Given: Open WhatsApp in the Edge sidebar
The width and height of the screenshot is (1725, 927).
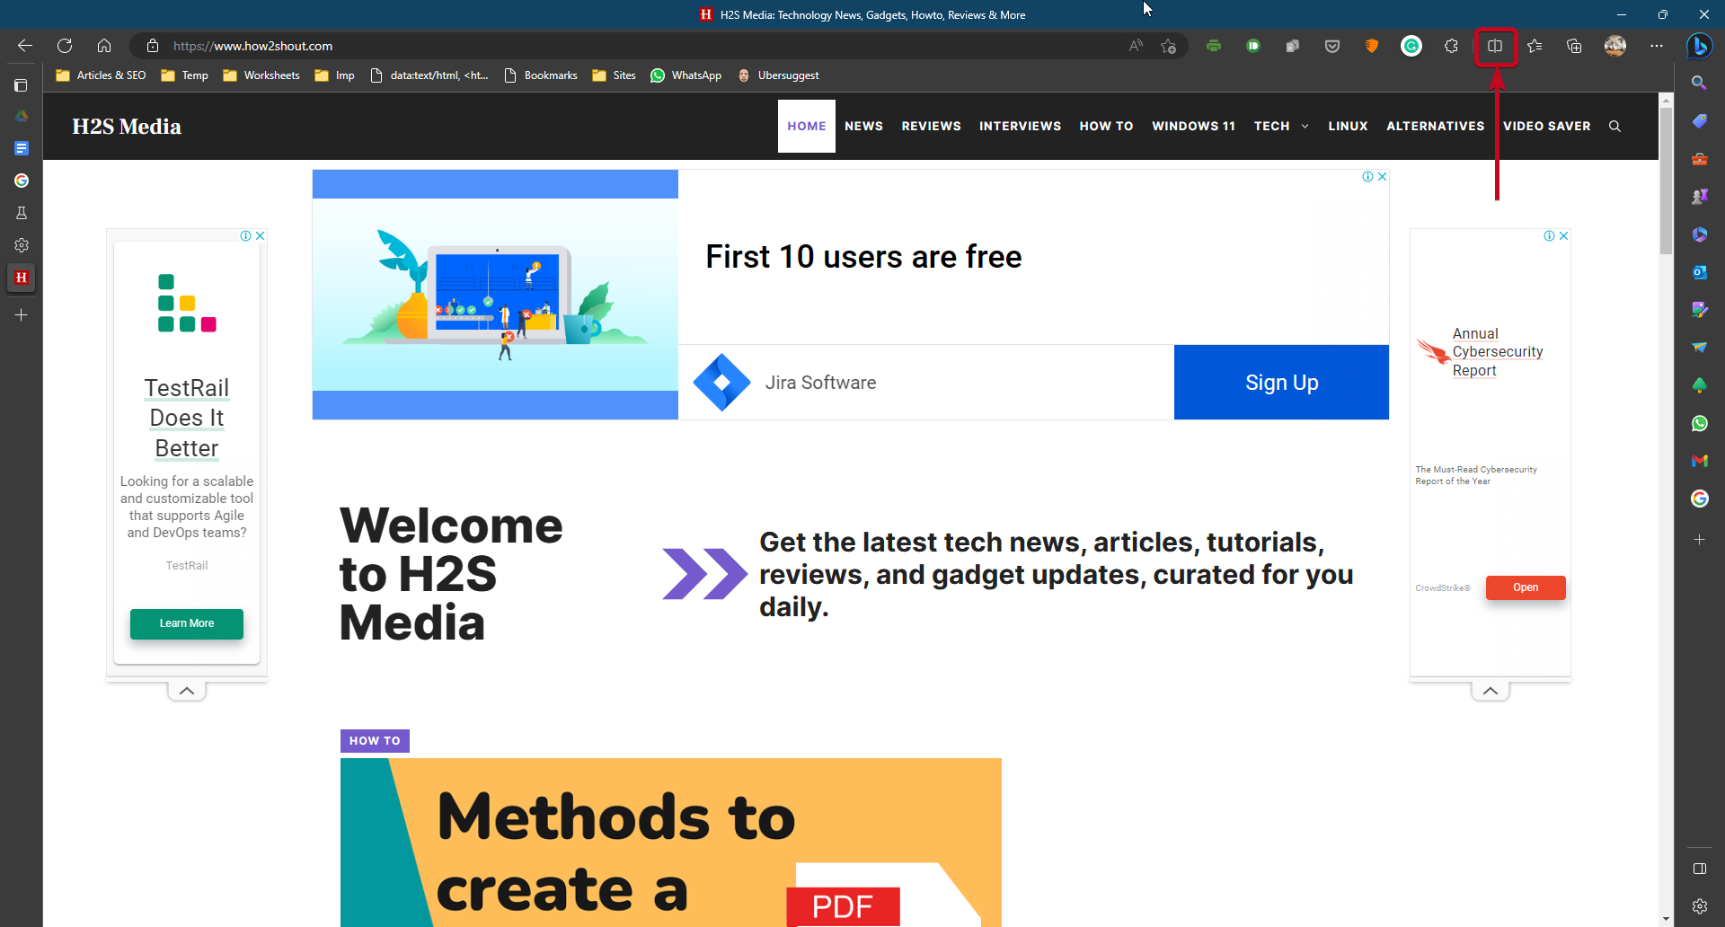Looking at the screenshot, I should [1699, 423].
